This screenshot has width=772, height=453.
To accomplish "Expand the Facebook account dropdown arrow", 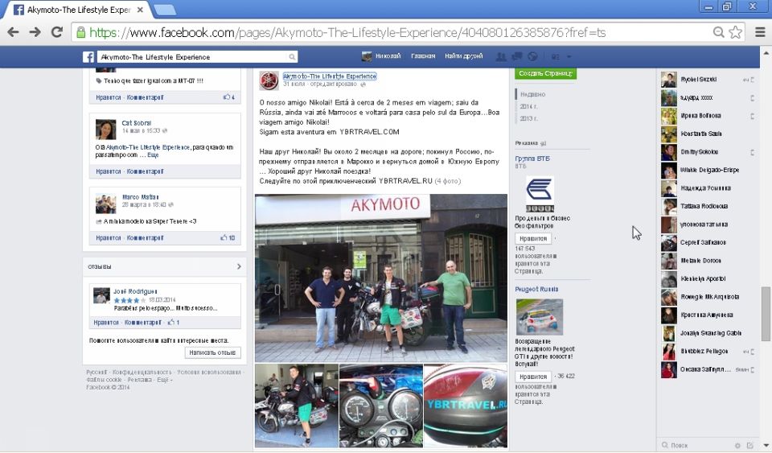I will click(569, 57).
